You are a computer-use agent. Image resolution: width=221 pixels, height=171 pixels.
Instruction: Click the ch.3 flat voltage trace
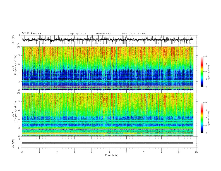coord(107,143)
